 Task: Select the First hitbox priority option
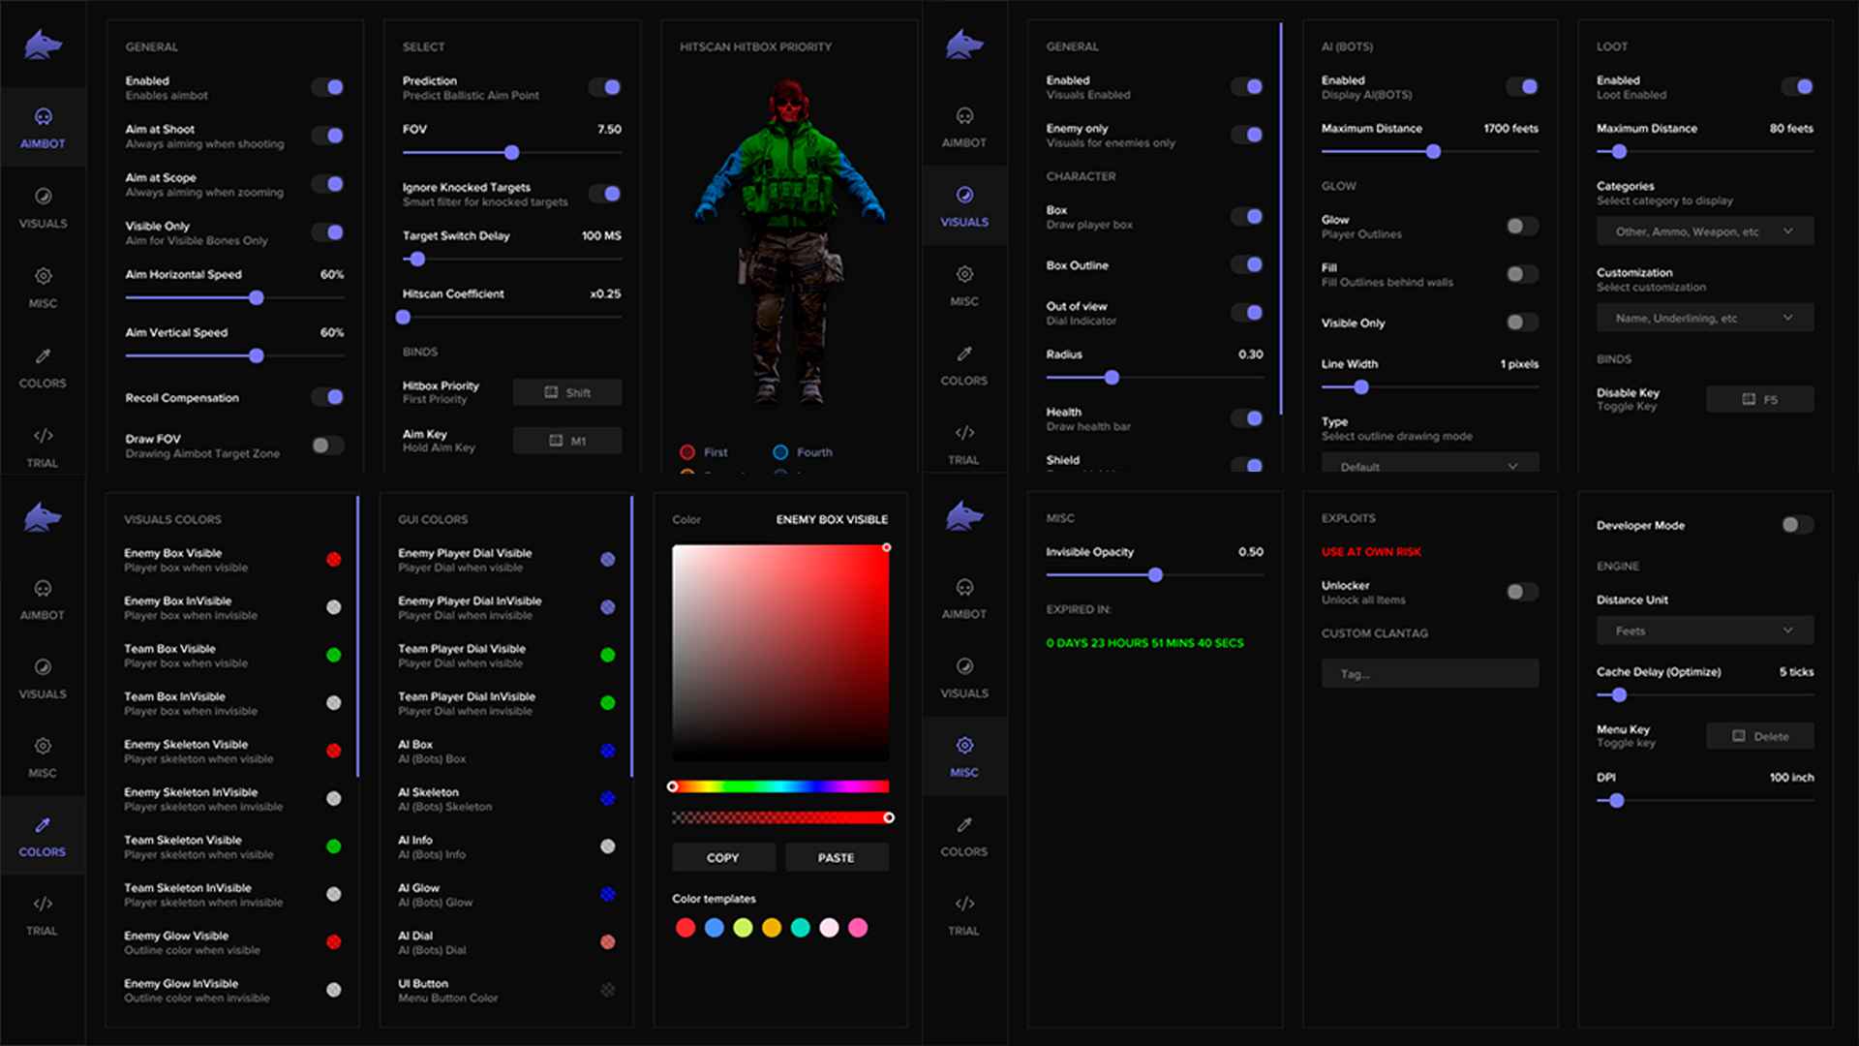coord(687,452)
